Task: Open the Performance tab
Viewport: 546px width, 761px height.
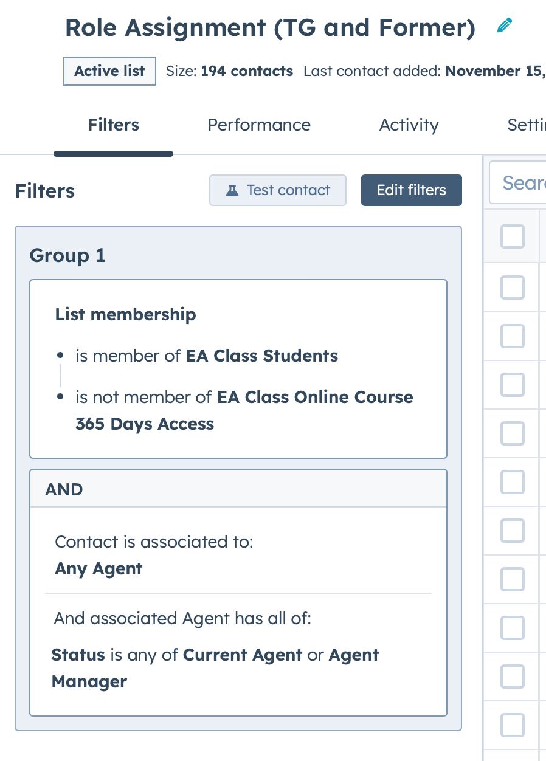Action: coord(259,125)
